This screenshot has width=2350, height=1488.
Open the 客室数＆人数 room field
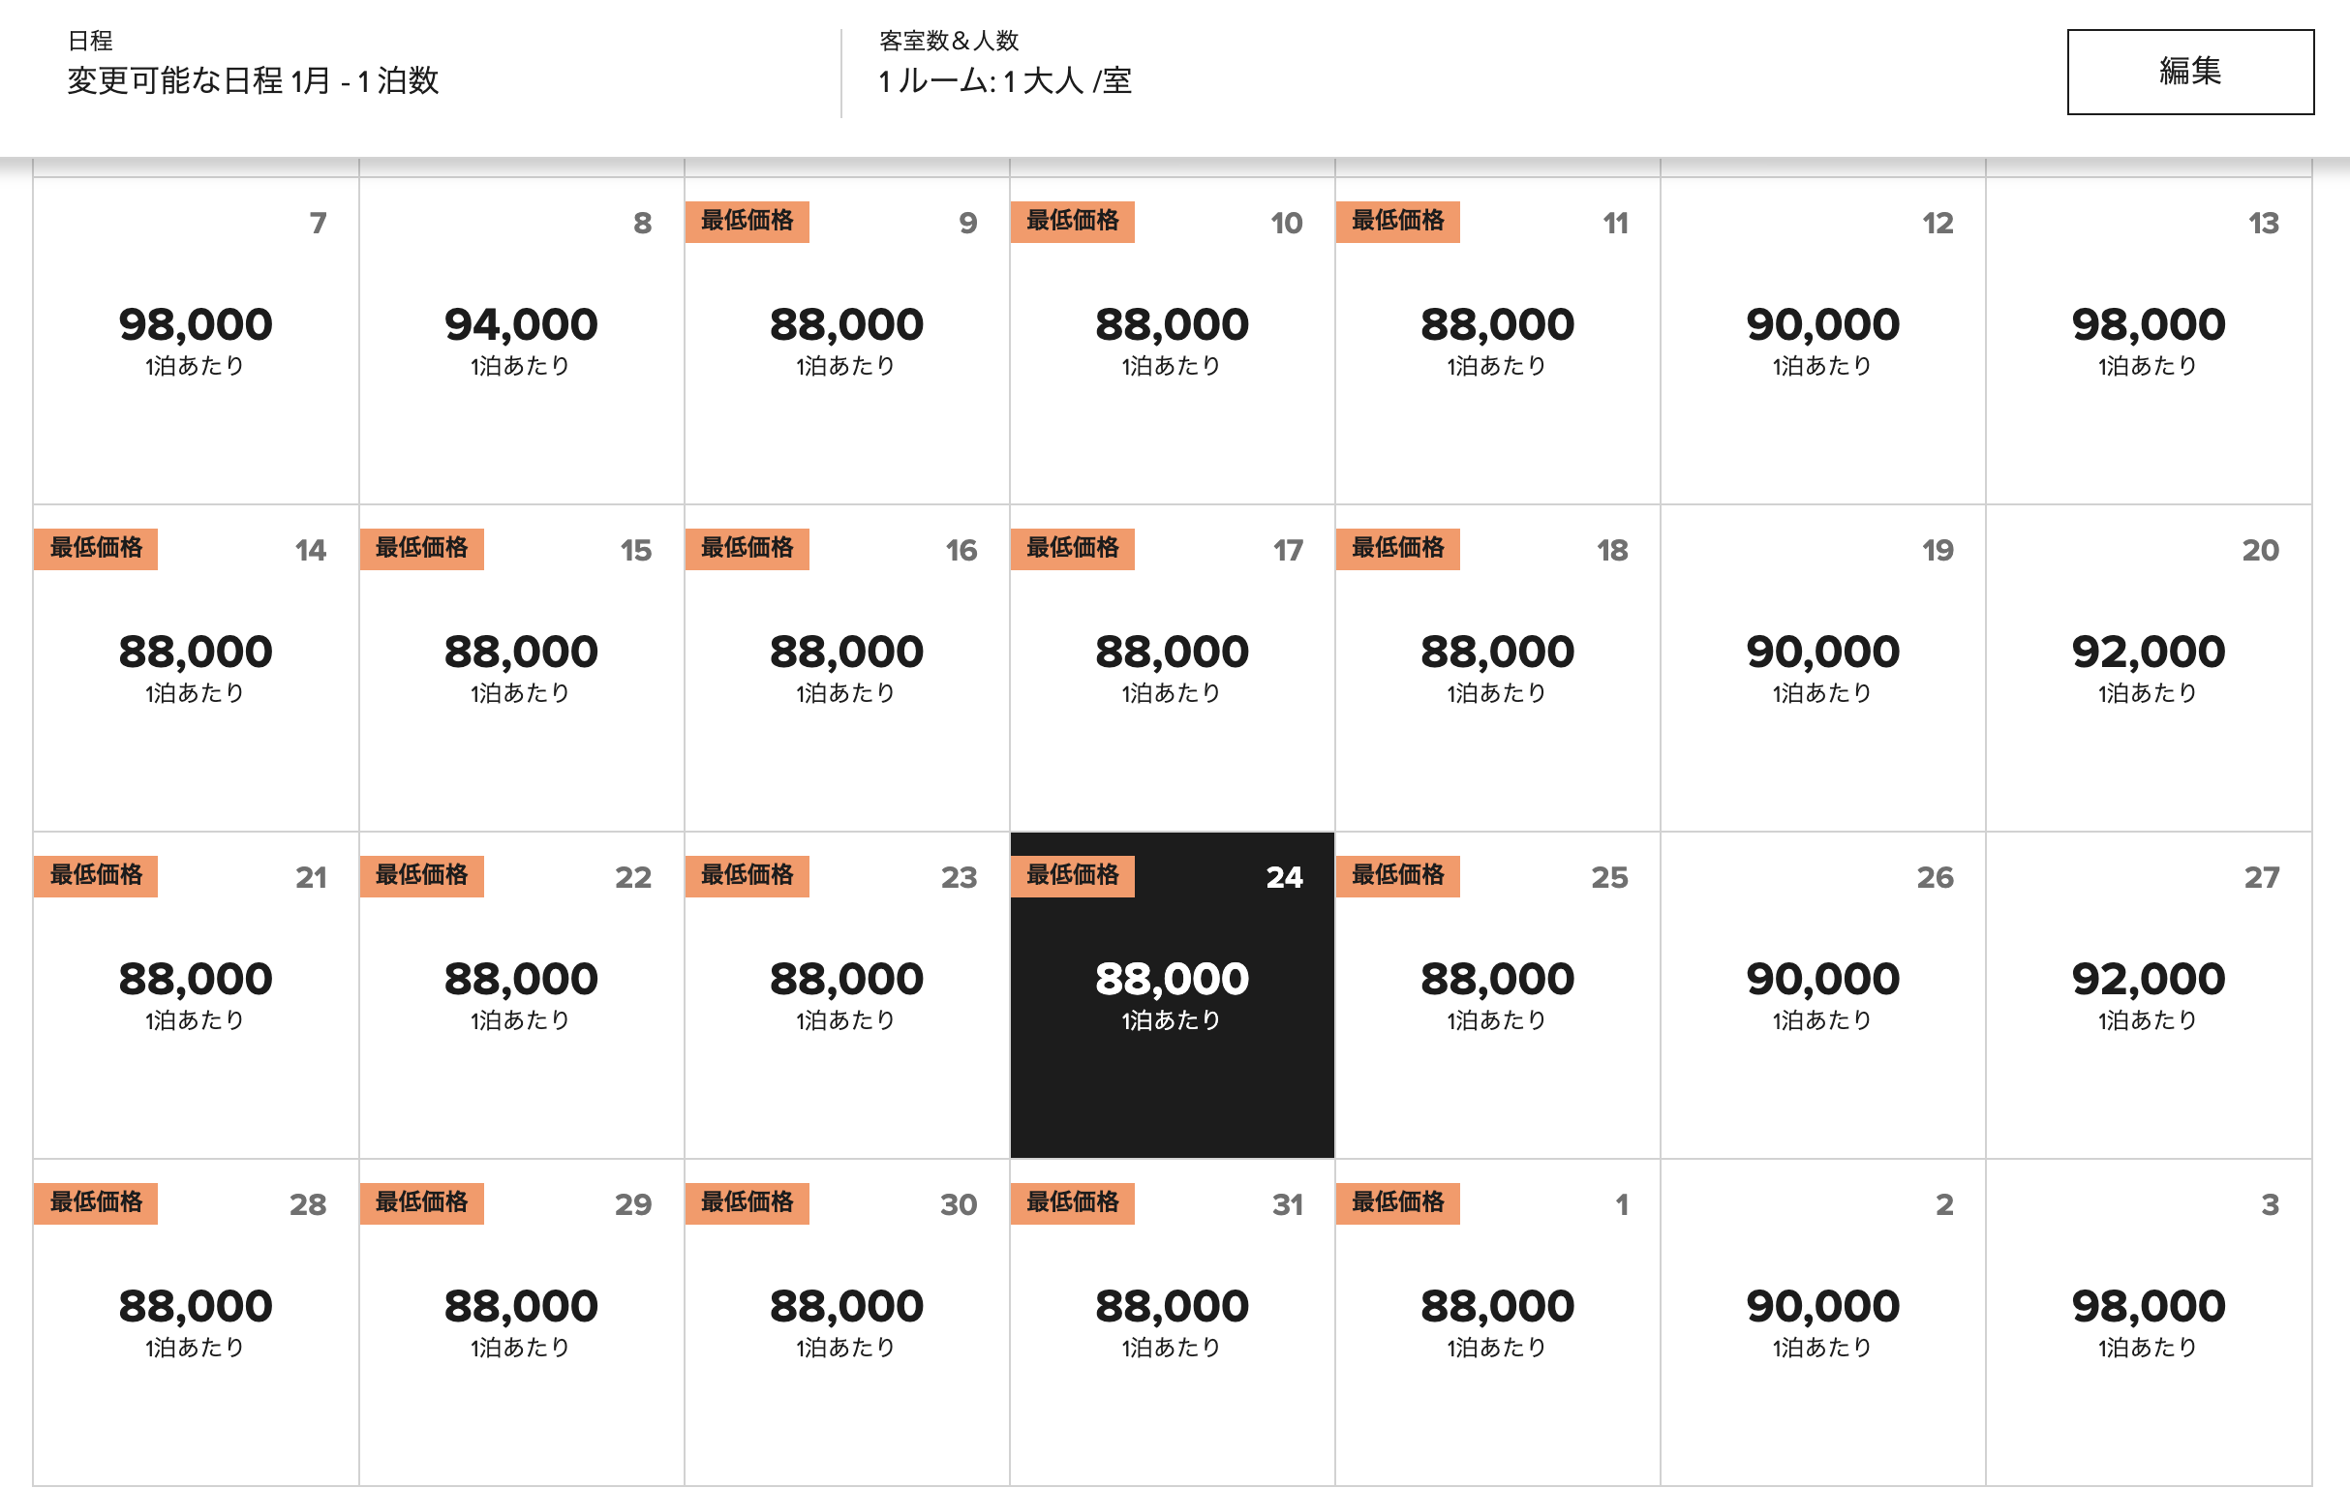coord(1005,64)
